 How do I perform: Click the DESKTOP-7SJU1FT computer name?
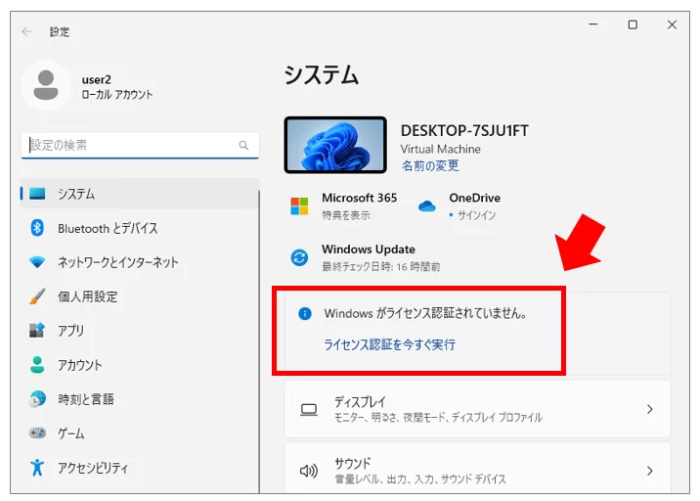coord(464,130)
